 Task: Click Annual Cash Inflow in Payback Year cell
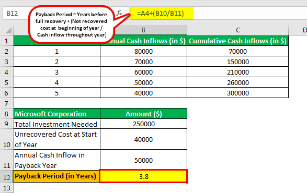56,160
